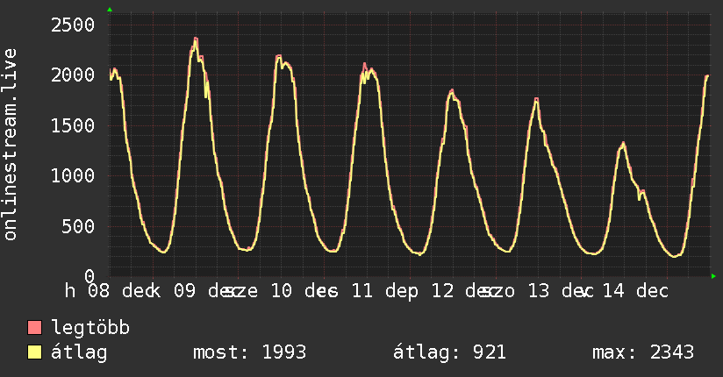Screen dimensions: 723x377
Task: Click the '13' date label on x-axis
Action: [537, 290]
